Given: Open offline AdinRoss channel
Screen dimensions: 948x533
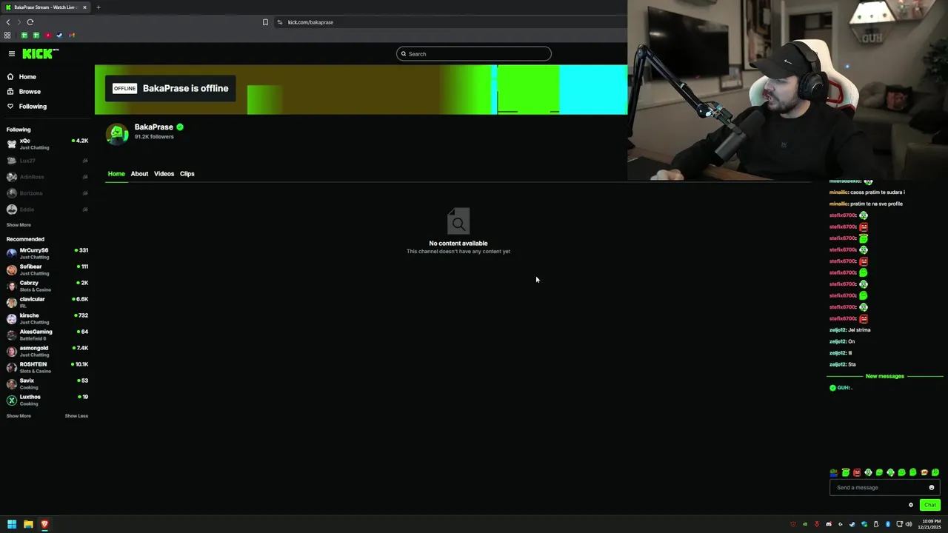Looking at the screenshot, I should [x=47, y=177].
